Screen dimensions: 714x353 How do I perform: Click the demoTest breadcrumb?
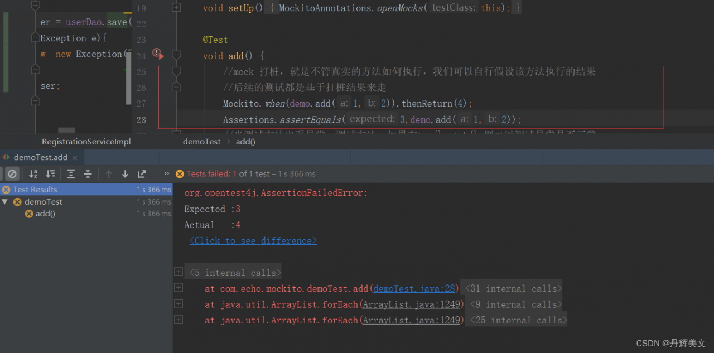coord(202,142)
